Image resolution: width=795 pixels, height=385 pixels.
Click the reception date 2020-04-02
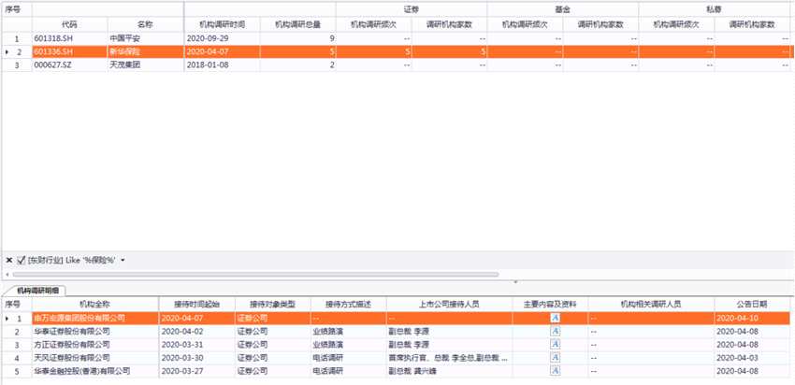pyautogui.click(x=196, y=332)
